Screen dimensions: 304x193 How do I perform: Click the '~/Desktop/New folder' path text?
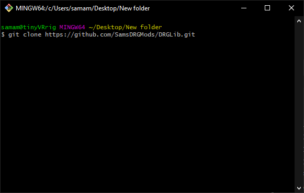125,27
